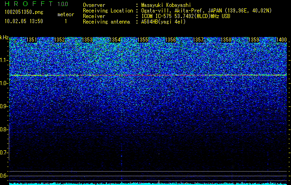
Task: Click the 0.9 frequency axis label
Action: (4, 106)
